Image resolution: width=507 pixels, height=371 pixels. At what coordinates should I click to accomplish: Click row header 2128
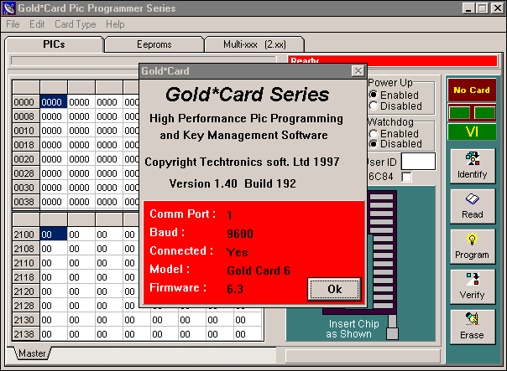(26, 305)
